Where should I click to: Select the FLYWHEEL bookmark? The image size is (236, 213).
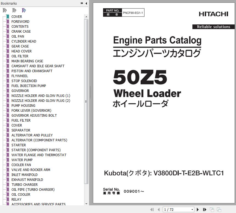pyautogui.click(x=20, y=76)
